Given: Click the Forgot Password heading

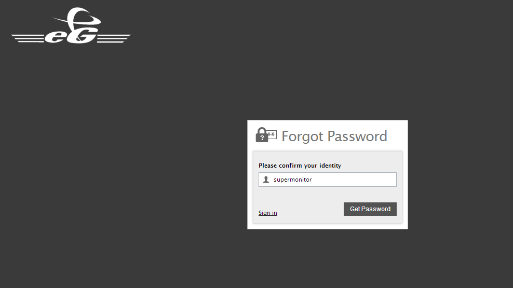Looking at the screenshot, I should click(x=334, y=136).
